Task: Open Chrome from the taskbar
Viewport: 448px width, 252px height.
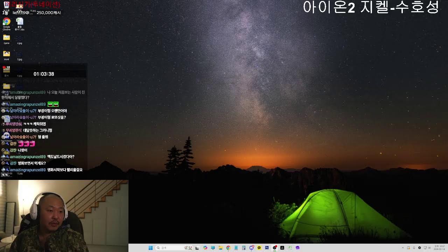Action: [228, 248]
